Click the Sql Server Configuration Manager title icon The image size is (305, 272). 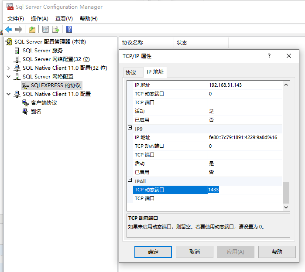coord(10,7)
